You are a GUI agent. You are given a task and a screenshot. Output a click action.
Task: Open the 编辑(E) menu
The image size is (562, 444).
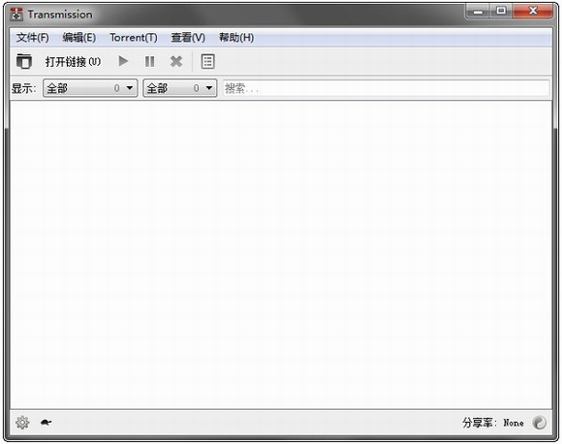point(78,37)
